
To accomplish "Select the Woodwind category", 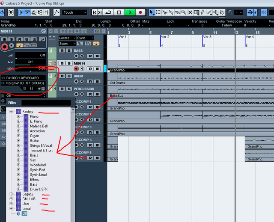I will (38, 165).
